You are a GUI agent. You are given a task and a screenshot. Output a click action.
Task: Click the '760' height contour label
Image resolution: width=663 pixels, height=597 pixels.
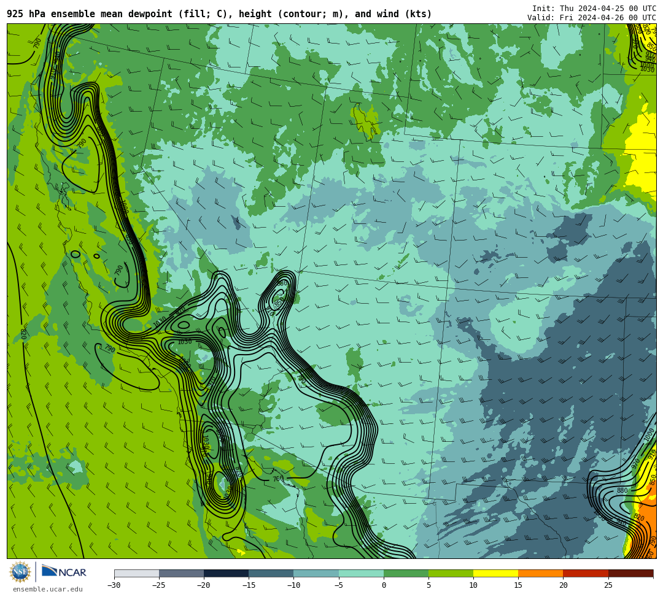click(x=278, y=479)
